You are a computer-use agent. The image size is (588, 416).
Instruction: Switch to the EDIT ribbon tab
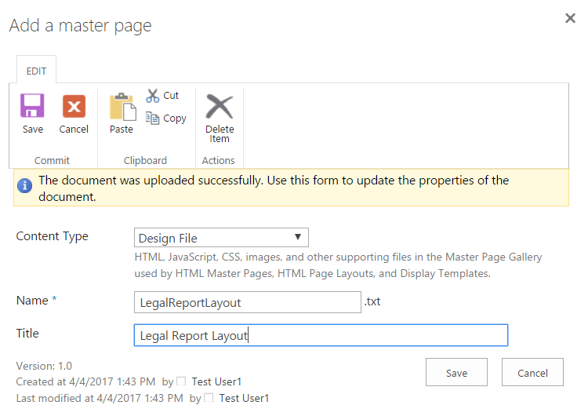(x=36, y=71)
